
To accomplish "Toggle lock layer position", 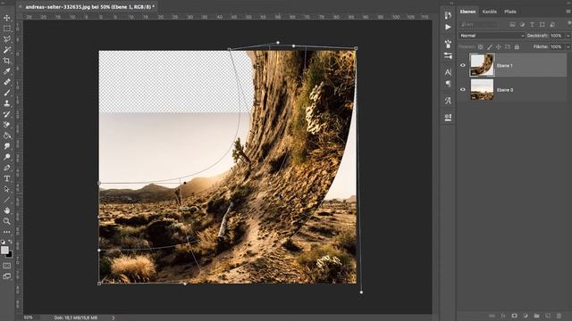I will click(499, 47).
